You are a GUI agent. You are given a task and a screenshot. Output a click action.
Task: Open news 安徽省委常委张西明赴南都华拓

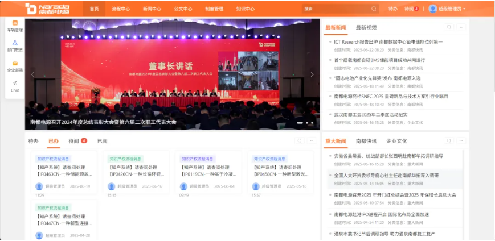388,156
